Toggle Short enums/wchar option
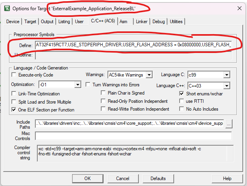This screenshot has width=247, height=186. coord(182,94)
